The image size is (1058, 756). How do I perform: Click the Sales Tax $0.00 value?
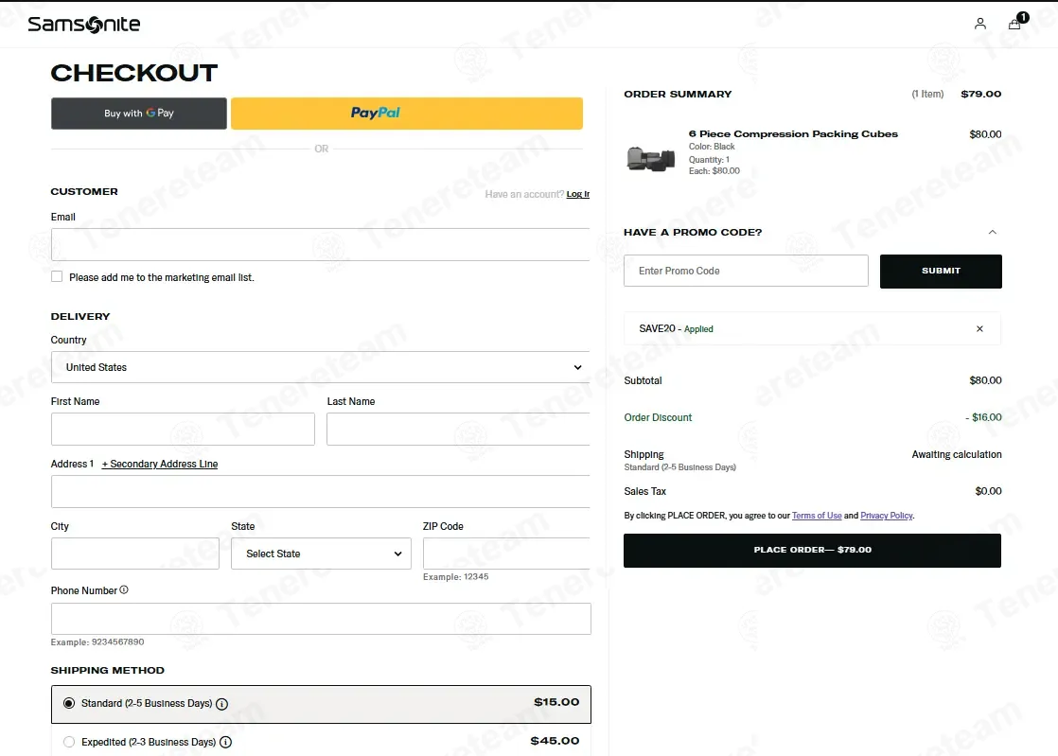pyautogui.click(x=988, y=491)
